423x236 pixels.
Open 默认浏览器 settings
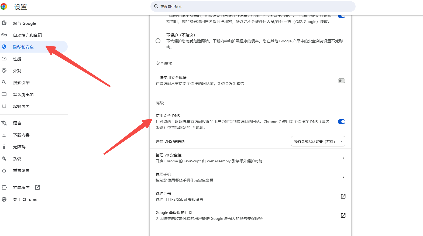click(34, 94)
